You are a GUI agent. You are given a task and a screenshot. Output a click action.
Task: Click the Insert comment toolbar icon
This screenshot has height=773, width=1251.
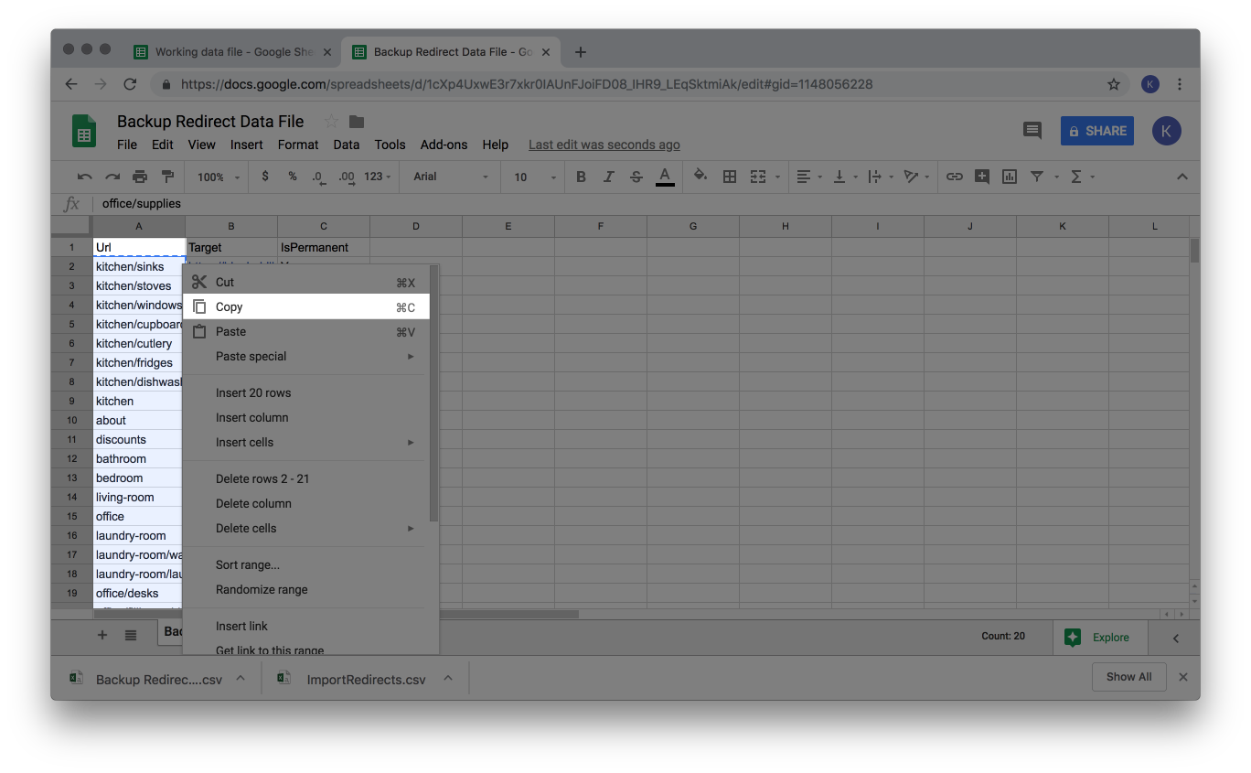coord(982,177)
